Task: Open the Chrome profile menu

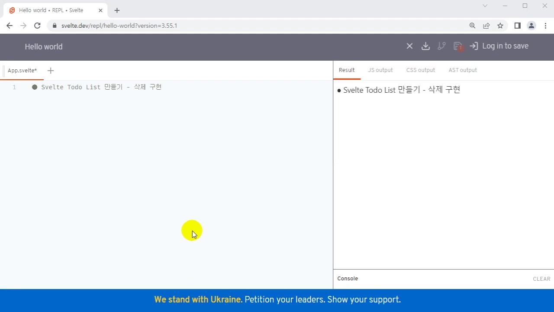Action: tap(531, 26)
